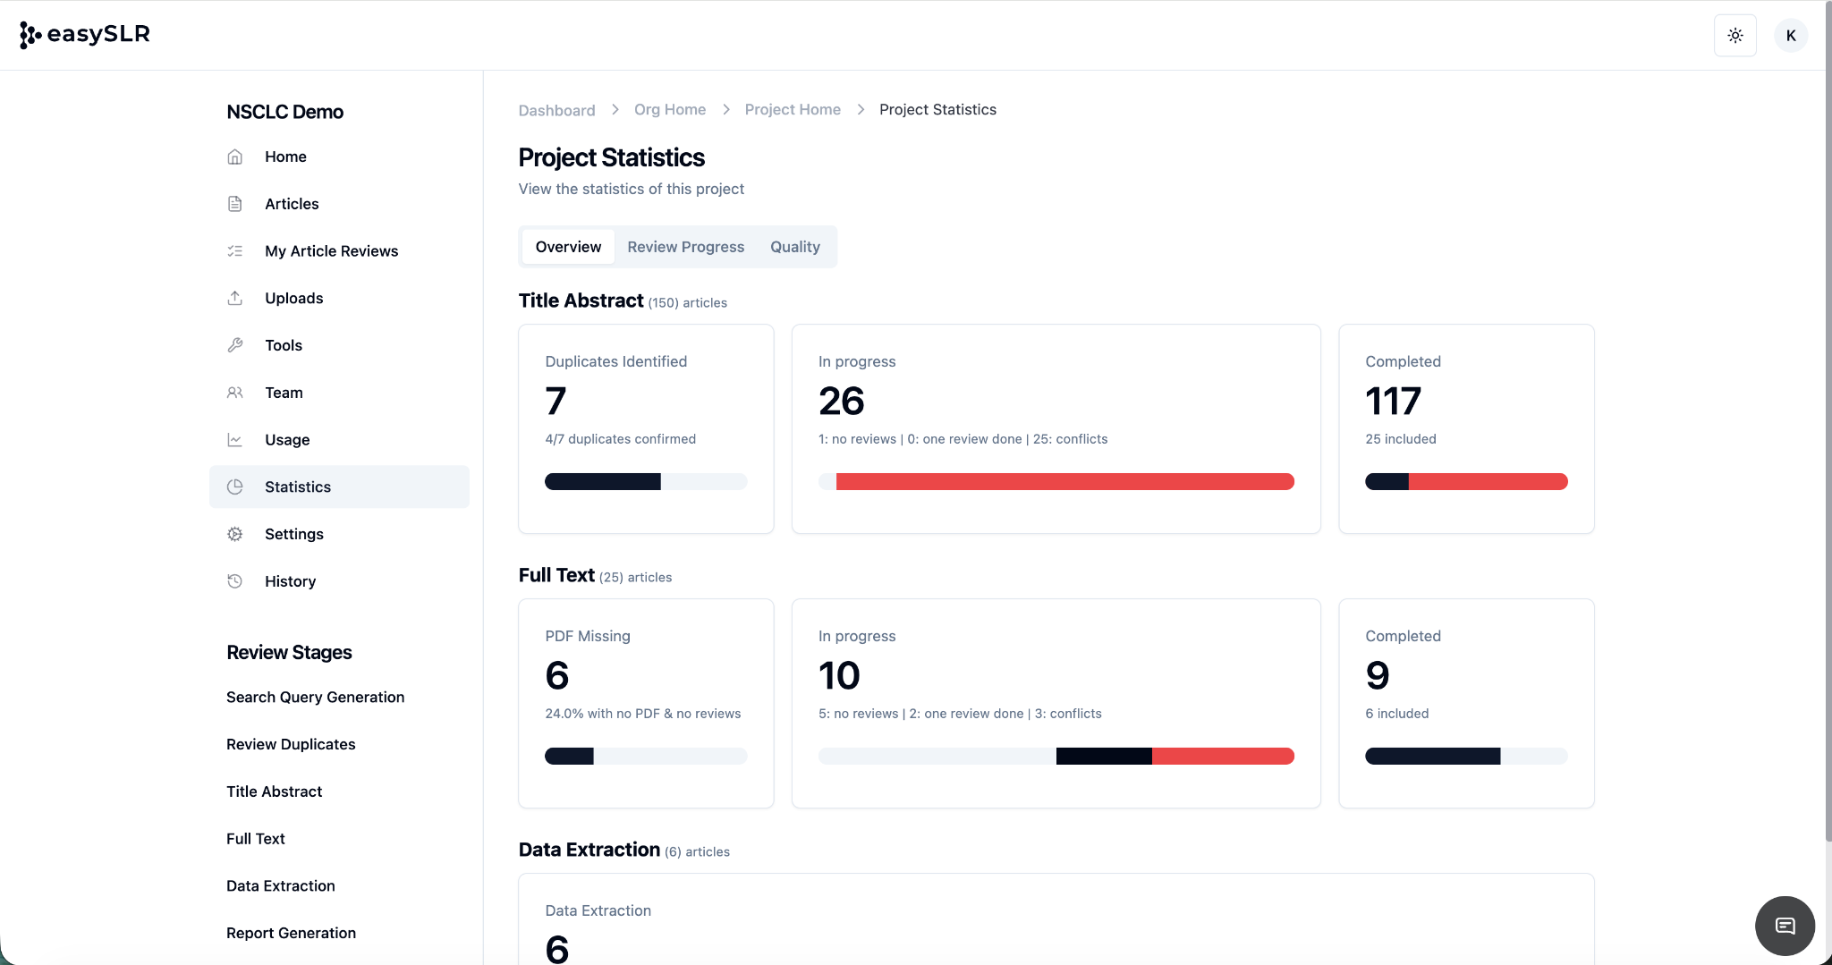Open the user avatar K menu
1832x965 pixels.
(1790, 36)
